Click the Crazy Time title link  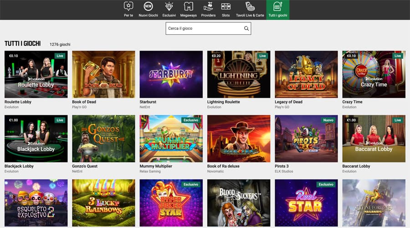pos(352,102)
